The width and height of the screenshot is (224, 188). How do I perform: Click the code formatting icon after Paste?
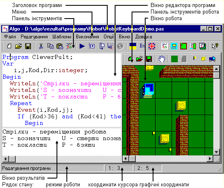[x=69, y=46]
